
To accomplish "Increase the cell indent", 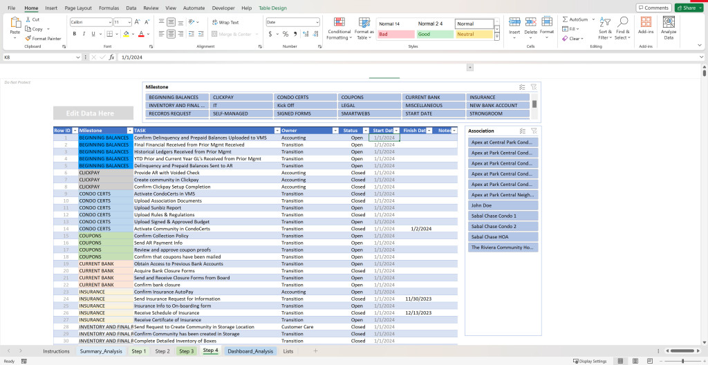I will pyautogui.click(x=201, y=34).
